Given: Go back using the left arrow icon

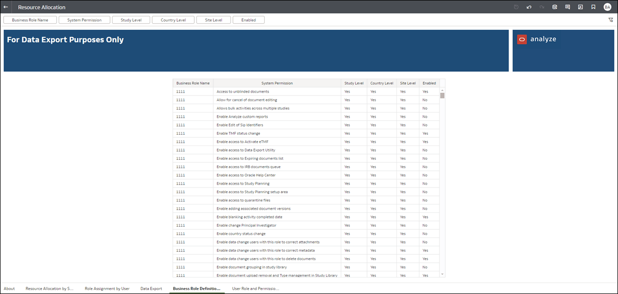Looking at the screenshot, I should click(x=6, y=7).
